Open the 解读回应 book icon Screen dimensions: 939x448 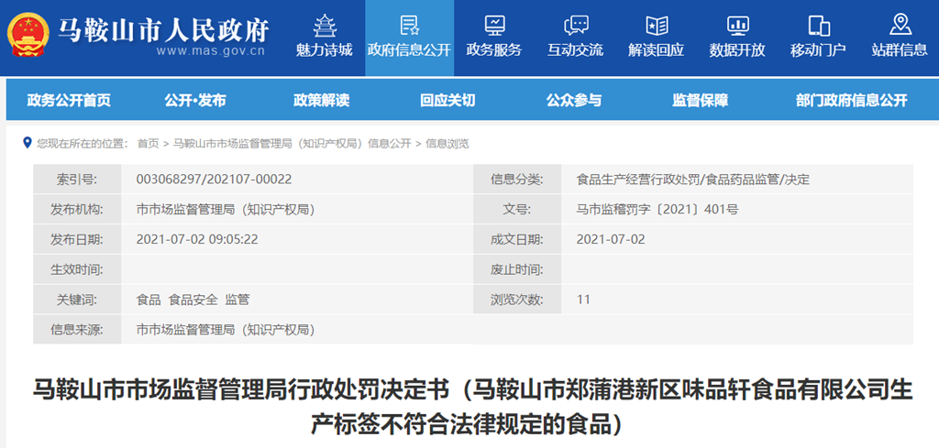pyautogui.click(x=657, y=25)
